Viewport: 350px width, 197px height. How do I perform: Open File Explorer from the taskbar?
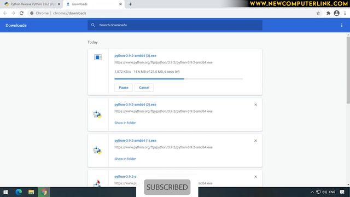click(x=31, y=192)
